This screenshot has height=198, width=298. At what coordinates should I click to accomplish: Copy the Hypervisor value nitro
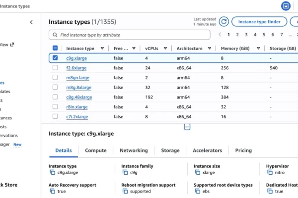pos(270,172)
